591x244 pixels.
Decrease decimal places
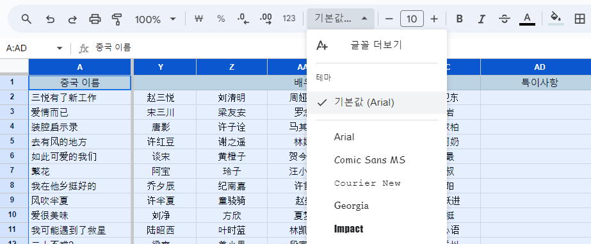(243, 19)
